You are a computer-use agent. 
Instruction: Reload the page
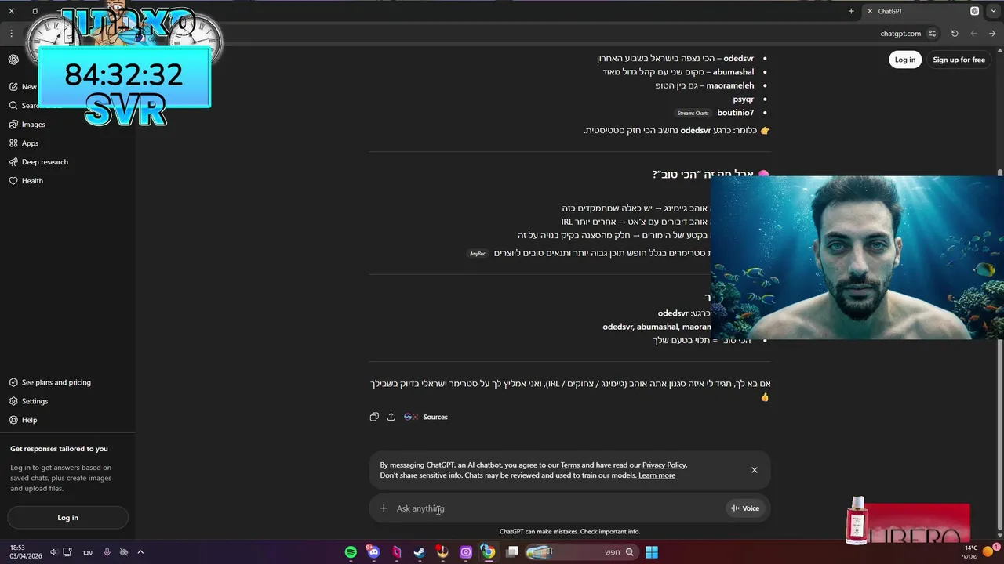coord(955,34)
